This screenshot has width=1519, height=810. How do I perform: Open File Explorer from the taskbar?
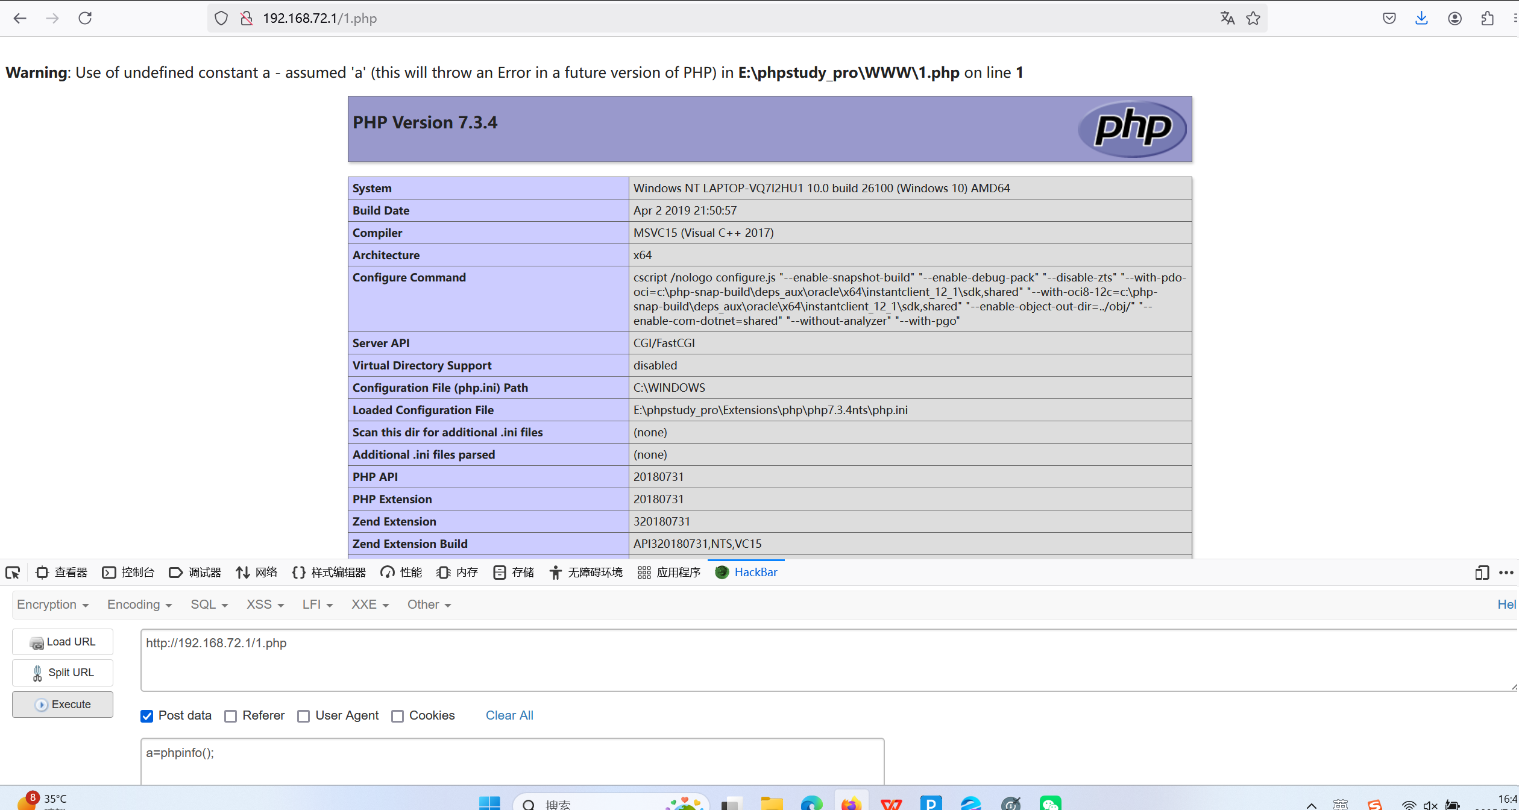pos(772,803)
